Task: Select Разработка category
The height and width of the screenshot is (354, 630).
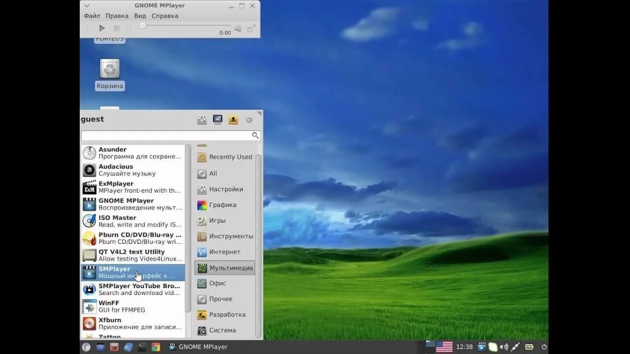Action: click(225, 315)
